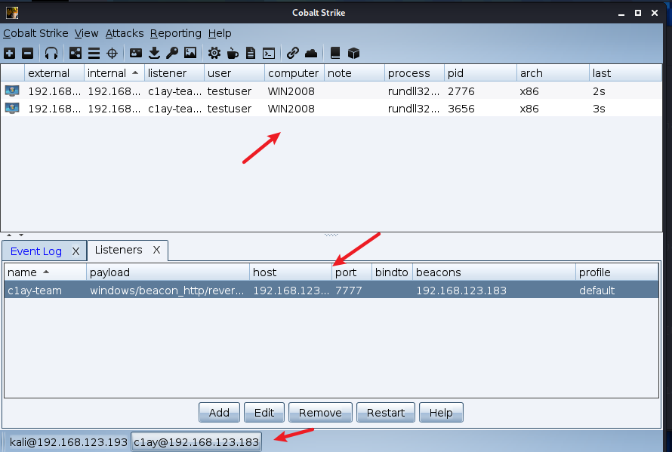The width and height of the screenshot is (672, 452).
Task: Click the Disconnect from team server minus icon
Action: click(x=27, y=53)
